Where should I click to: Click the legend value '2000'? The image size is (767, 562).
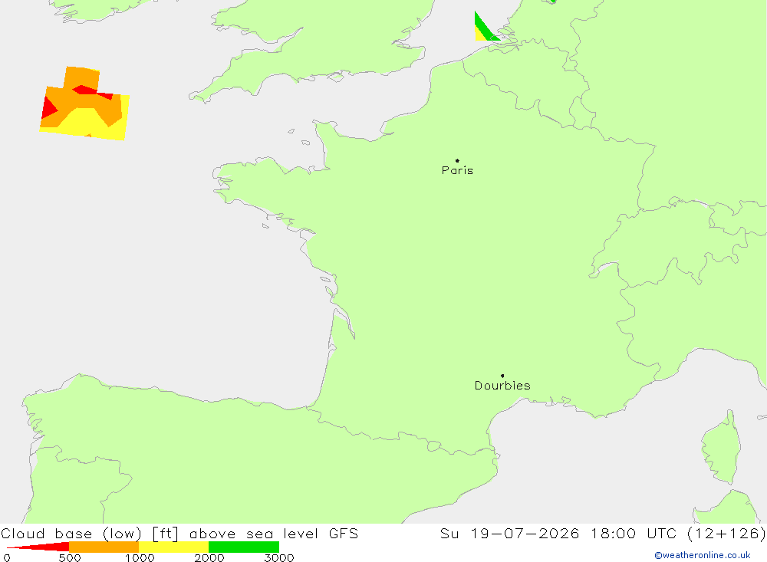coord(209,557)
